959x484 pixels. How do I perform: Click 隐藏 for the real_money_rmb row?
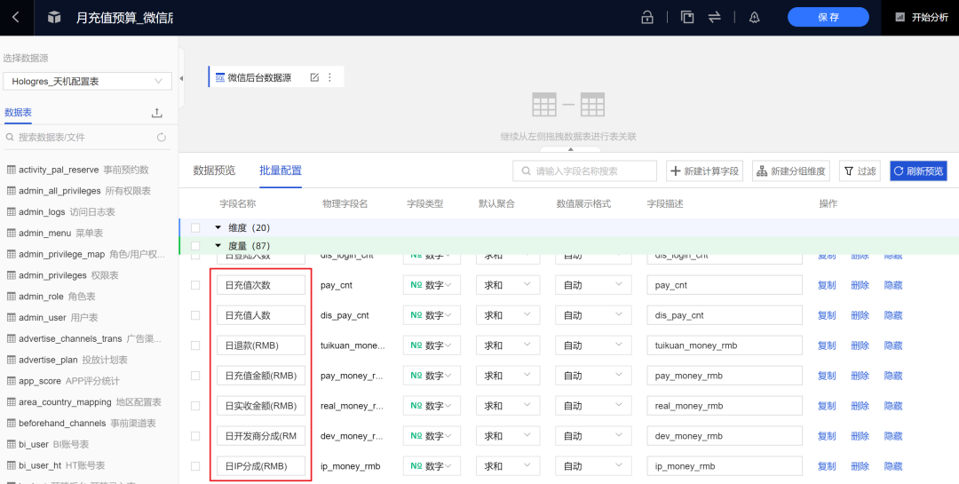point(893,406)
